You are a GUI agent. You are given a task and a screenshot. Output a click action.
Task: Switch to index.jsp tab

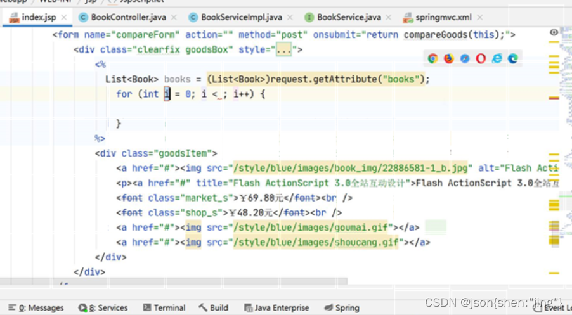point(38,17)
